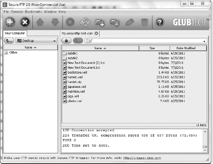Open the Help menu
This screenshot has height=164, width=213.
(62, 12)
